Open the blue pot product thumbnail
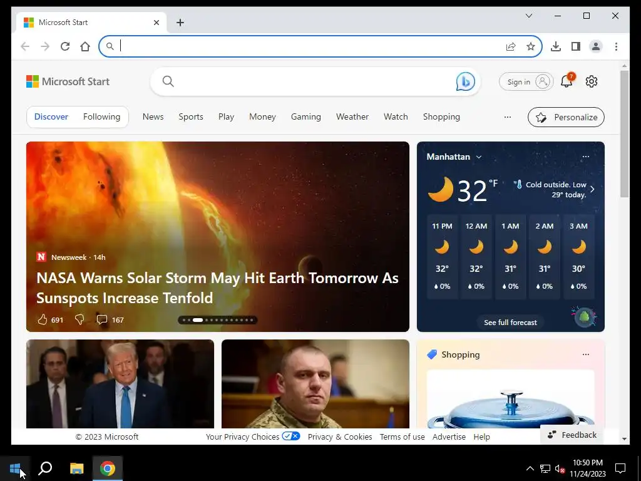The height and width of the screenshot is (481, 641). 510,399
